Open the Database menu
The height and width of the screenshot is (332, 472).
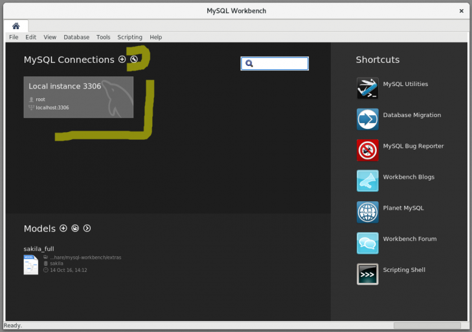pyautogui.click(x=76, y=37)
